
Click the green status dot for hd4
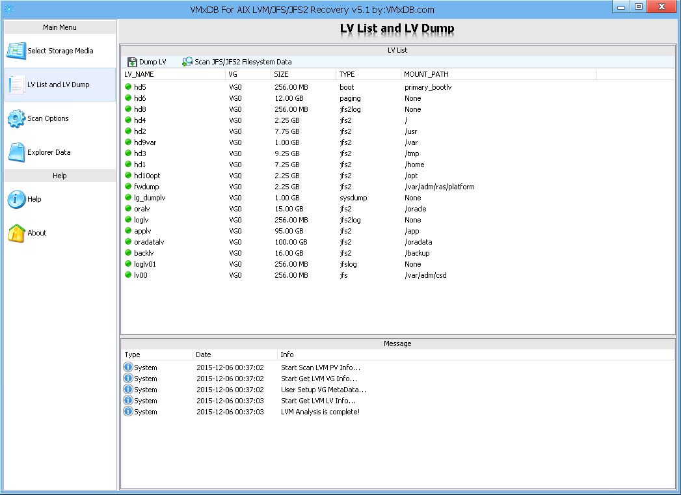click(x=128, y=120)
